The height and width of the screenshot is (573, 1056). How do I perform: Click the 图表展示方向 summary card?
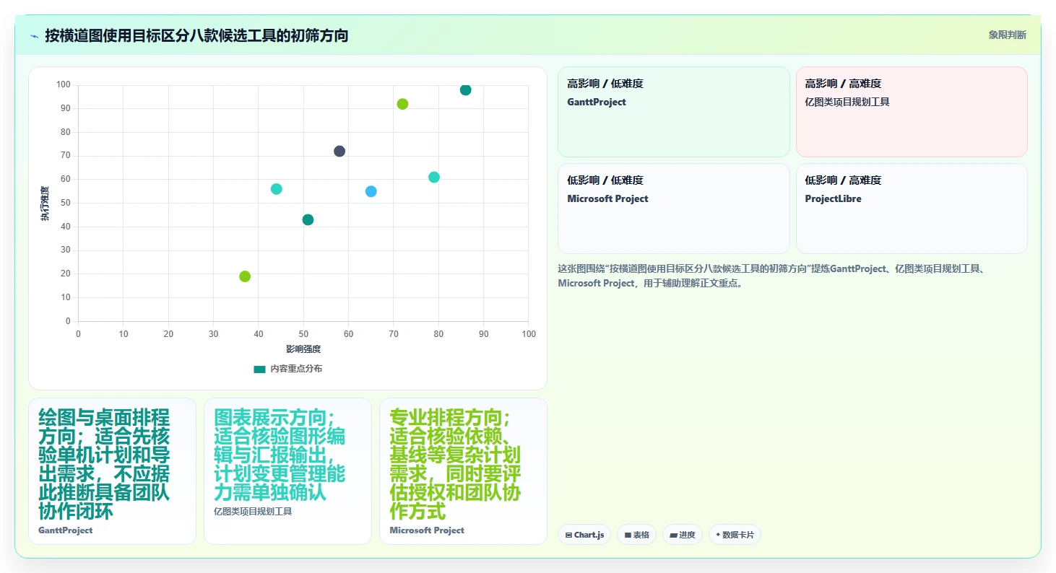[287, 471]
